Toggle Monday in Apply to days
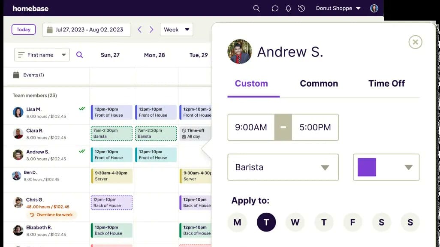 click(x=237, y=222)
